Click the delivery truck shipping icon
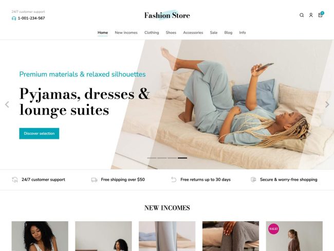Screen dimensions: 334x251 point(94,180)
